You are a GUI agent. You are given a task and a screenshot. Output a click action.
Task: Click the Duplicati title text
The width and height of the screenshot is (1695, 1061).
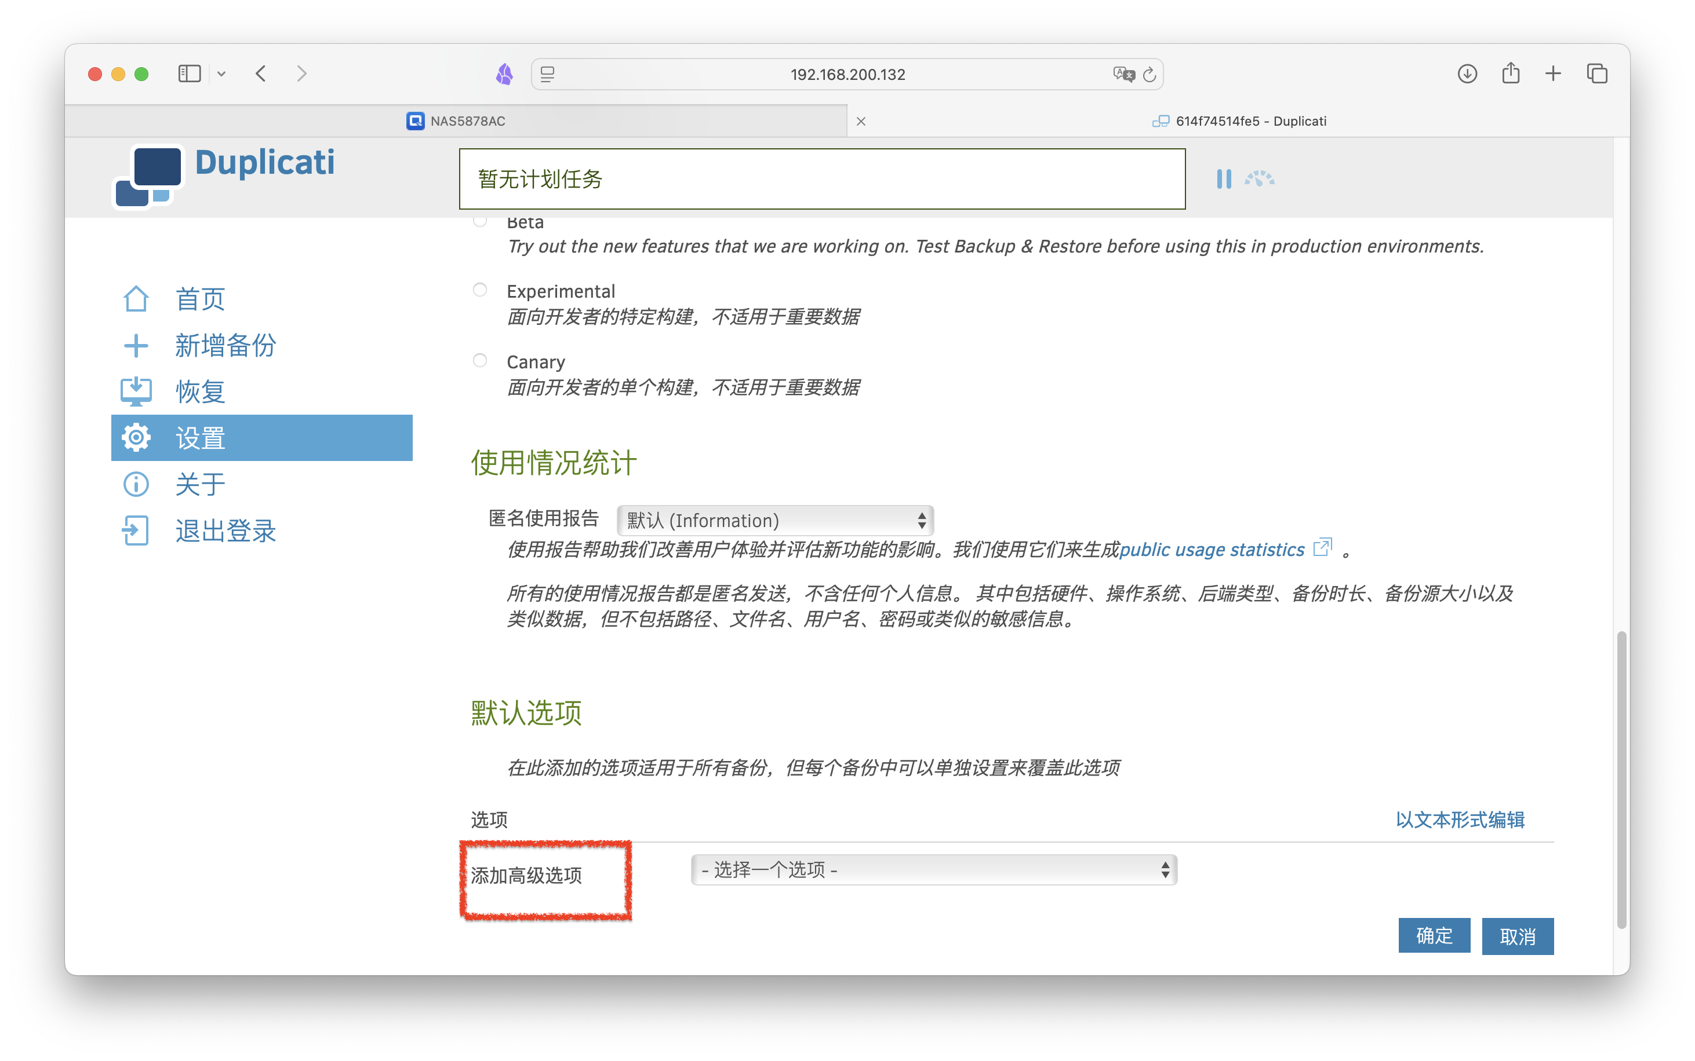point(265,163)
